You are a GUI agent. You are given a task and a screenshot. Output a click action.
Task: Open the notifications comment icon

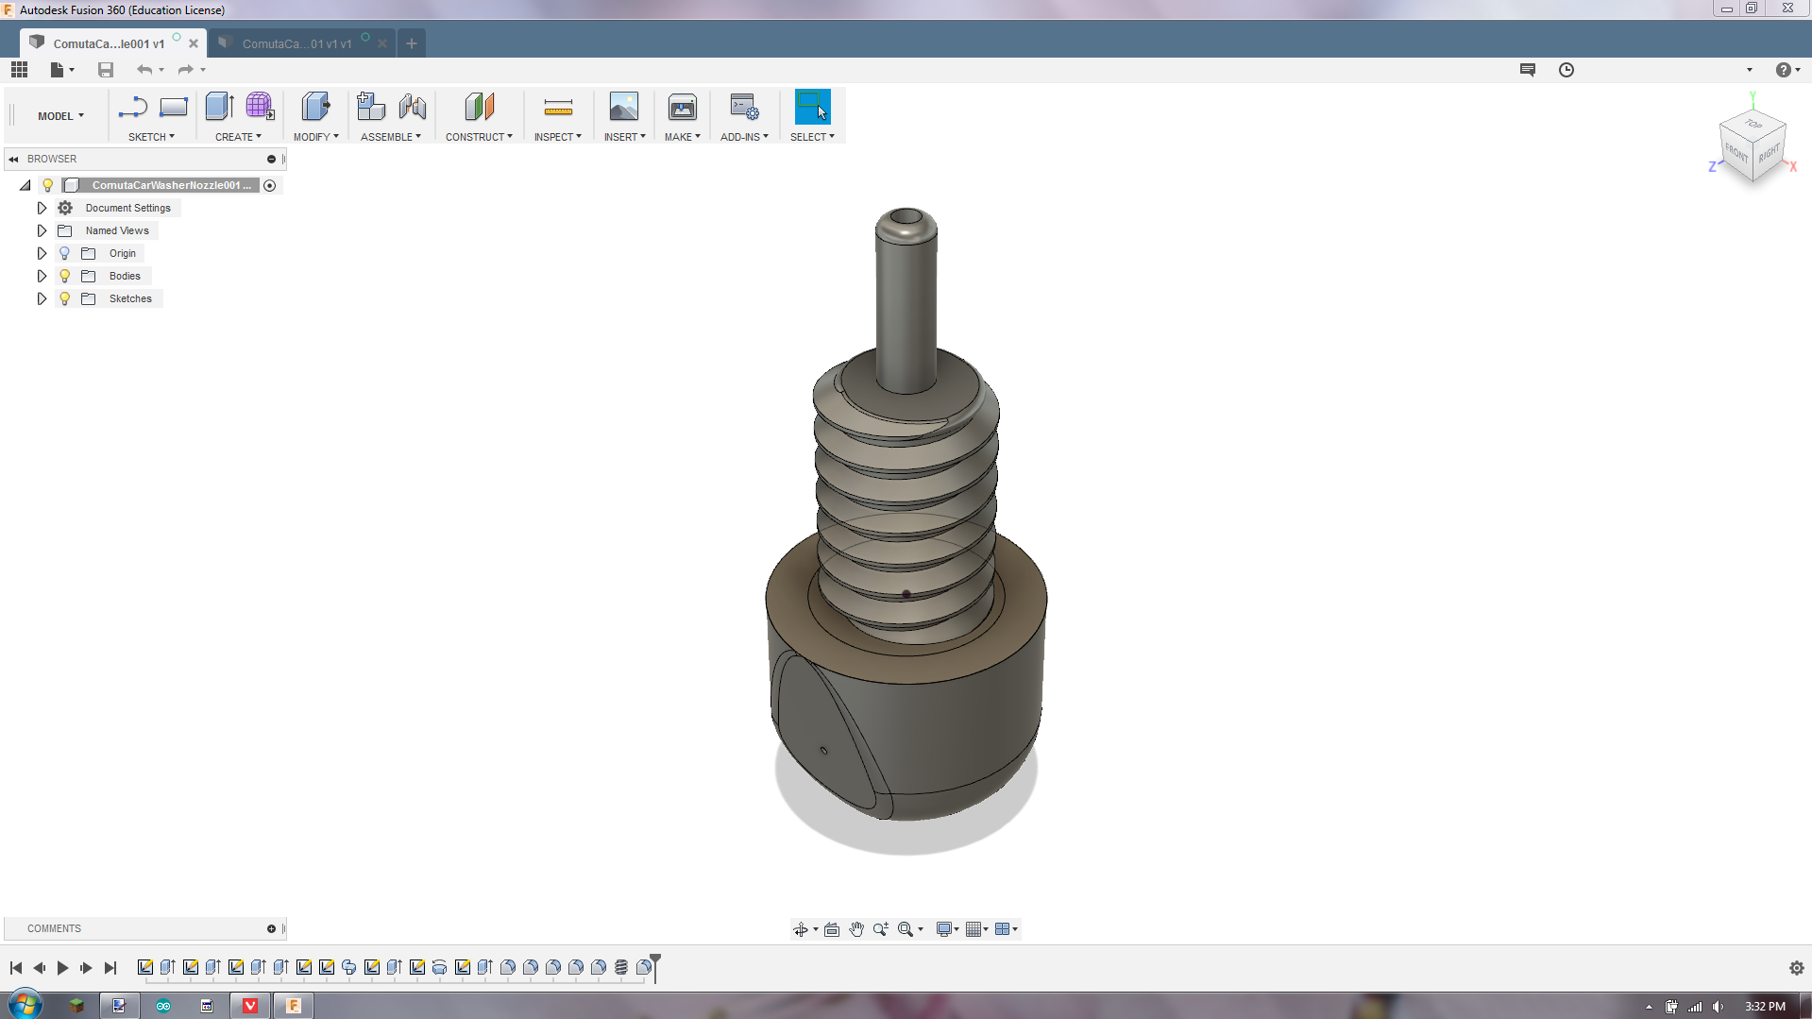[1527, 69]
